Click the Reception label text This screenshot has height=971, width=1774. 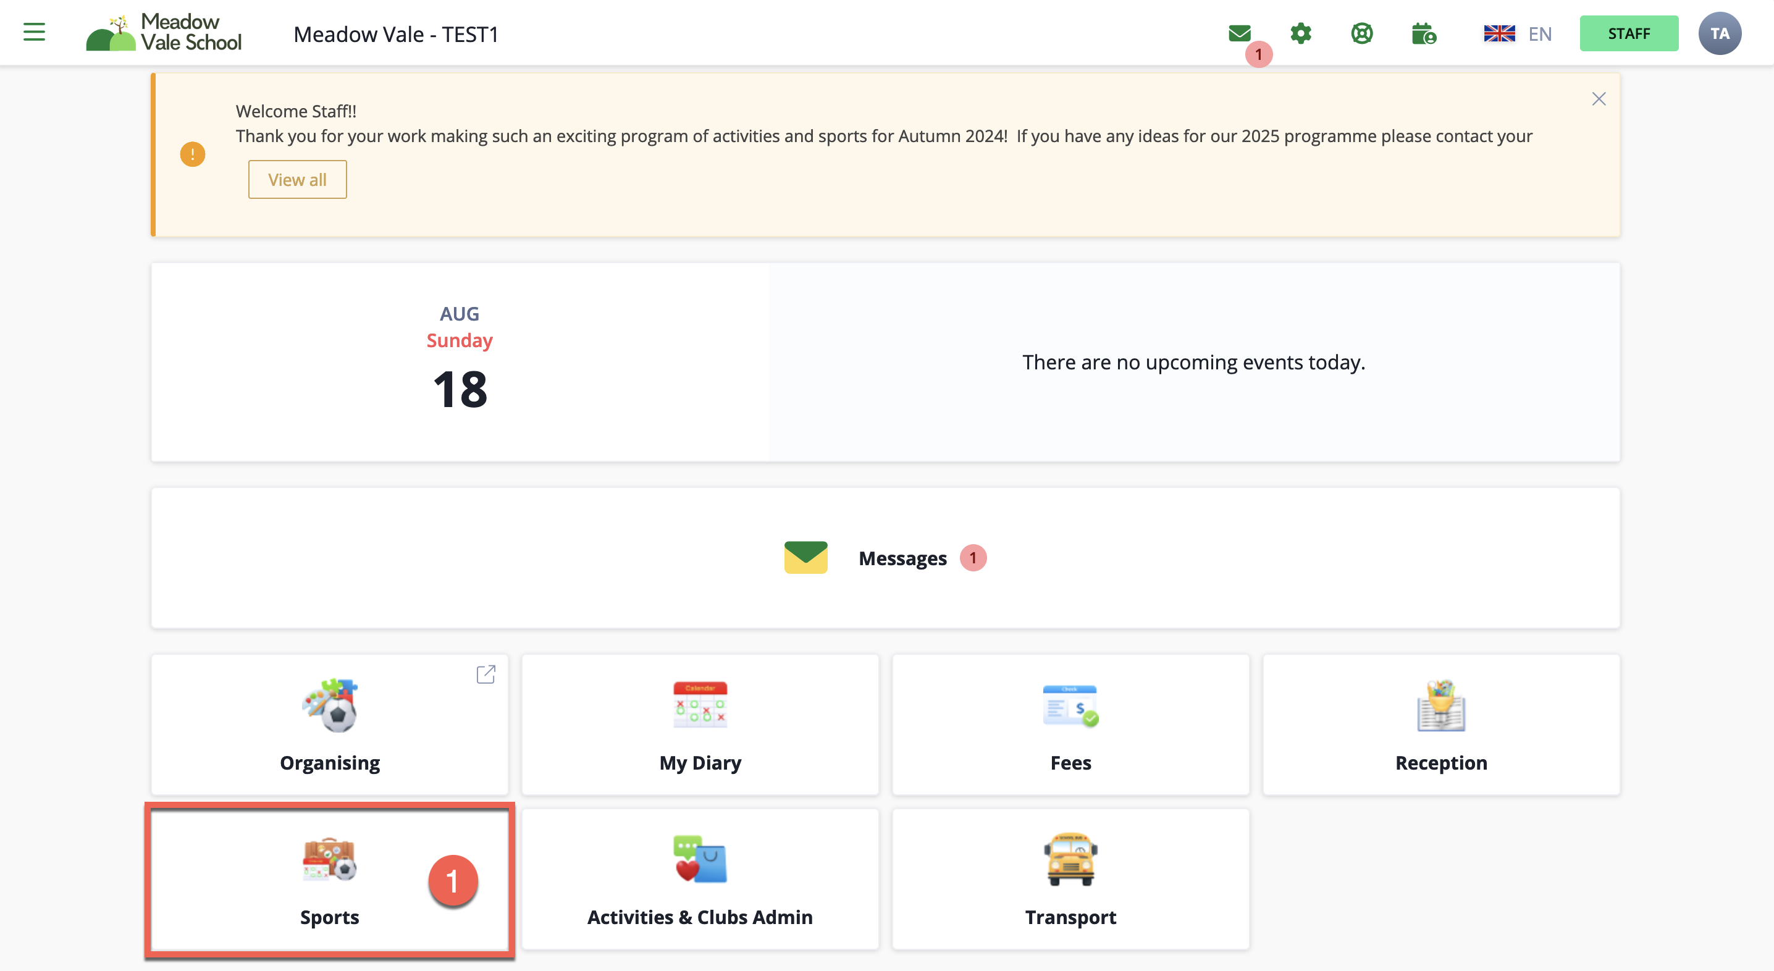(1442, 763)
